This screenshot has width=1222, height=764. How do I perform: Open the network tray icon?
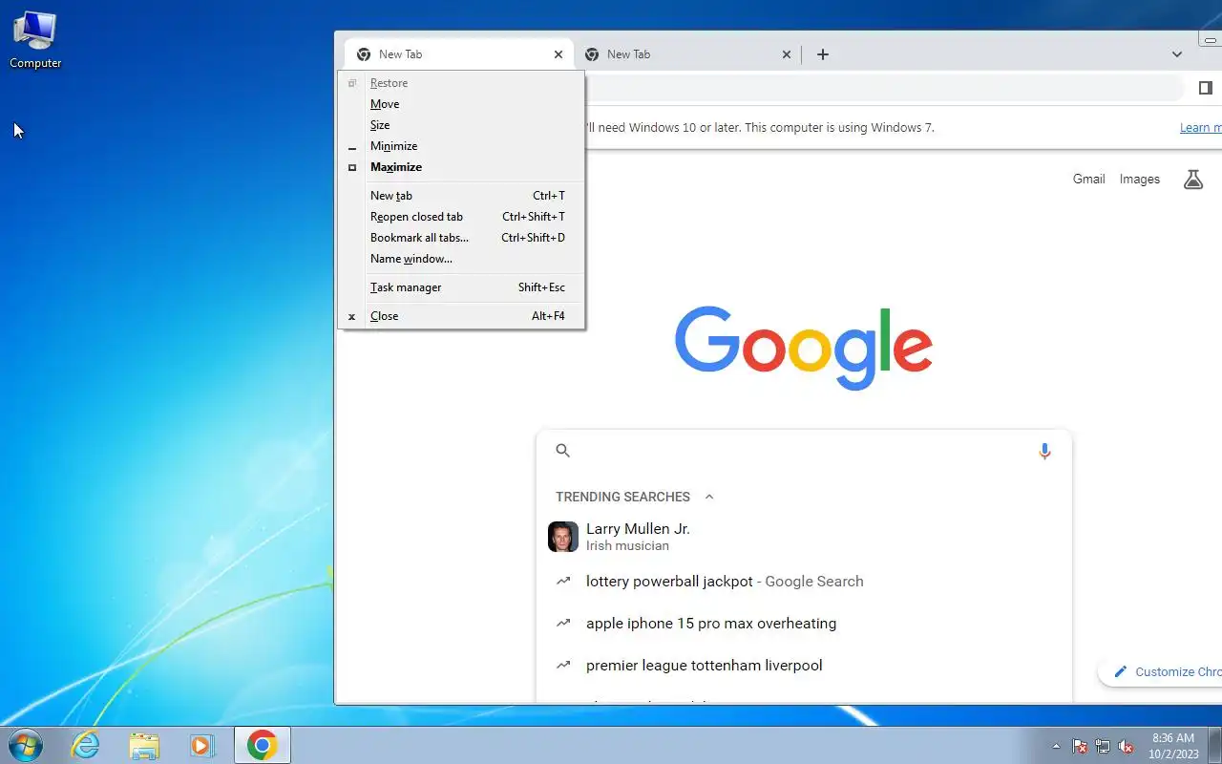point(1103,746)
